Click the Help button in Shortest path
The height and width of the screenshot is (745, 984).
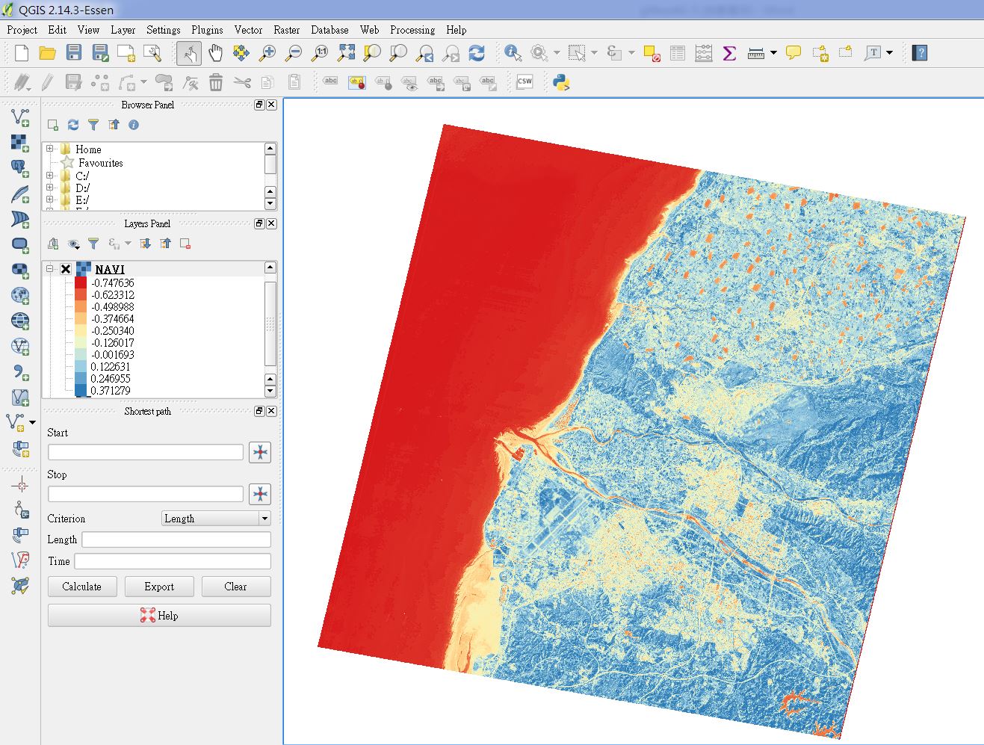[159, 616]
